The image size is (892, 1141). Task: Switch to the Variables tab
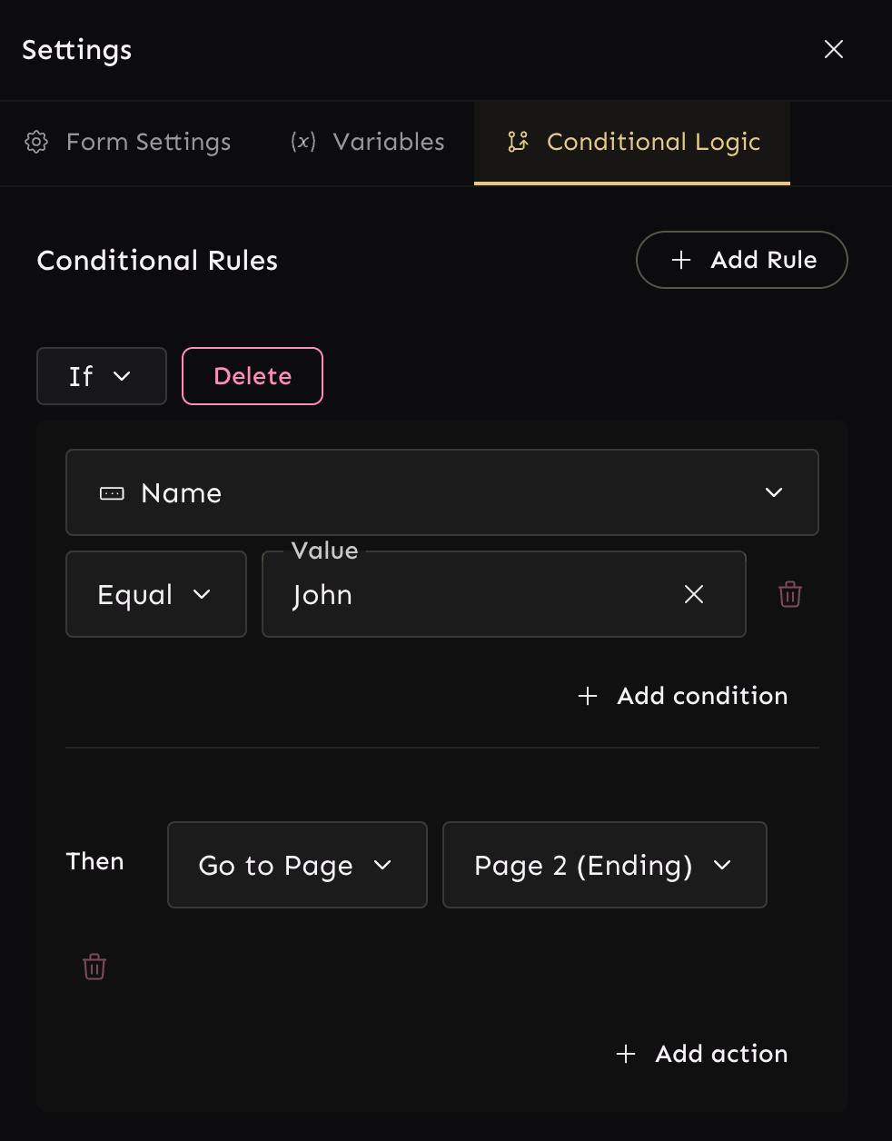coord(388,142)
